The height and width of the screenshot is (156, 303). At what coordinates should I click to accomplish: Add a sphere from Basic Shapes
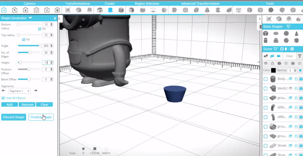pos(286,33)
